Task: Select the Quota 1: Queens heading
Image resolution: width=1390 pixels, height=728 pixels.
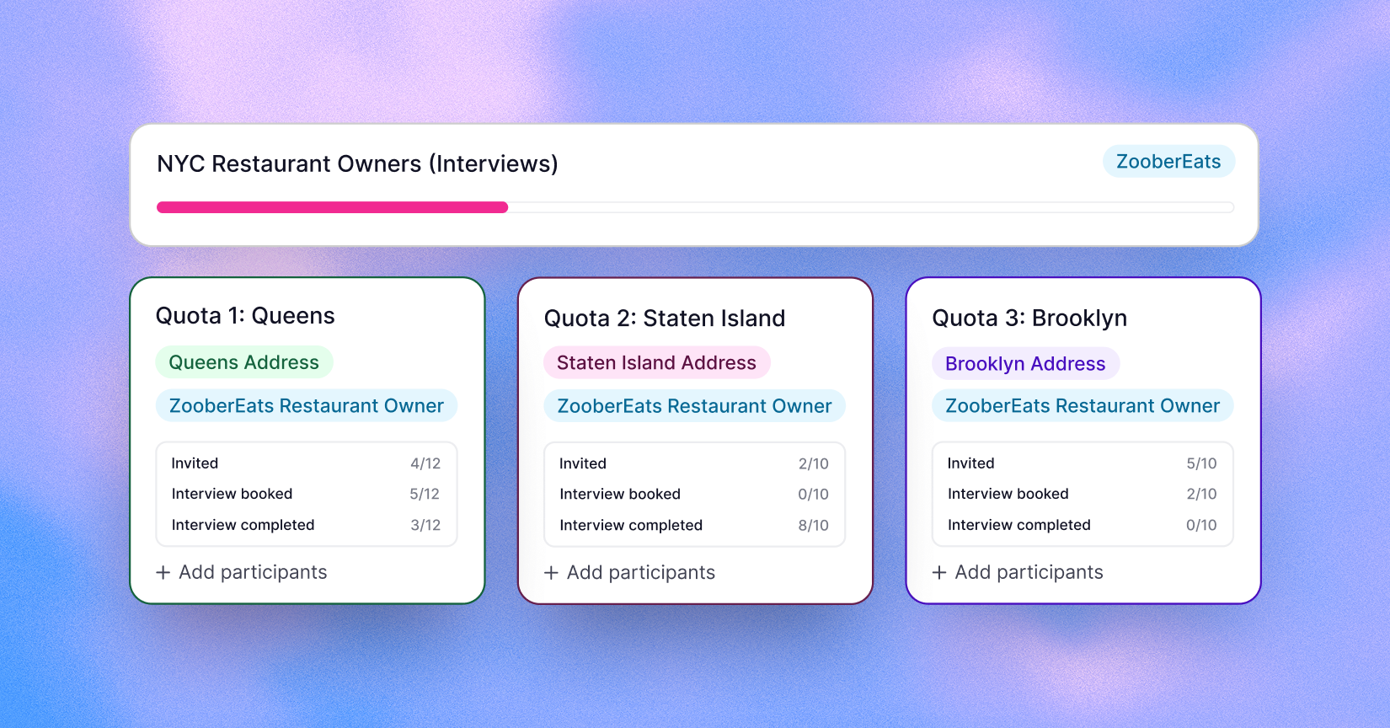Action: pos(245,316)
